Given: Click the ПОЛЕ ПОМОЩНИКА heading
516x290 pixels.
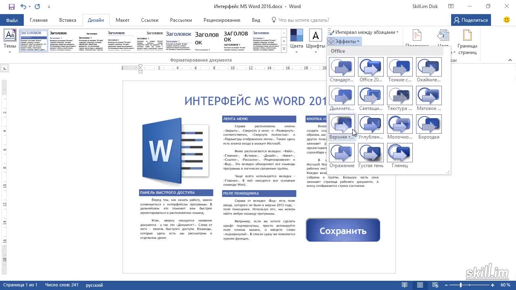Looking at the screenshot, I should pos(259,193).
